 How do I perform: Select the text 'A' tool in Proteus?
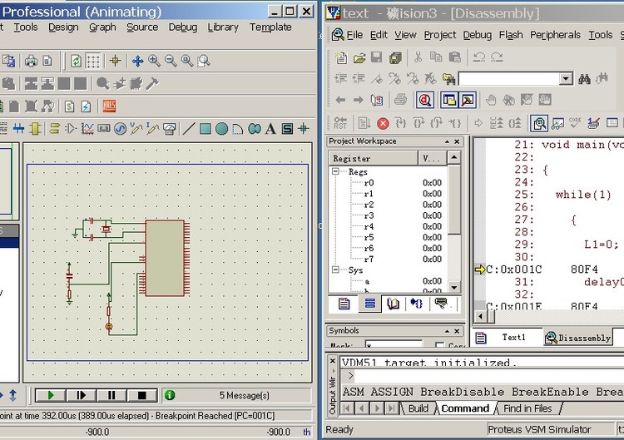tap(270, 129)
